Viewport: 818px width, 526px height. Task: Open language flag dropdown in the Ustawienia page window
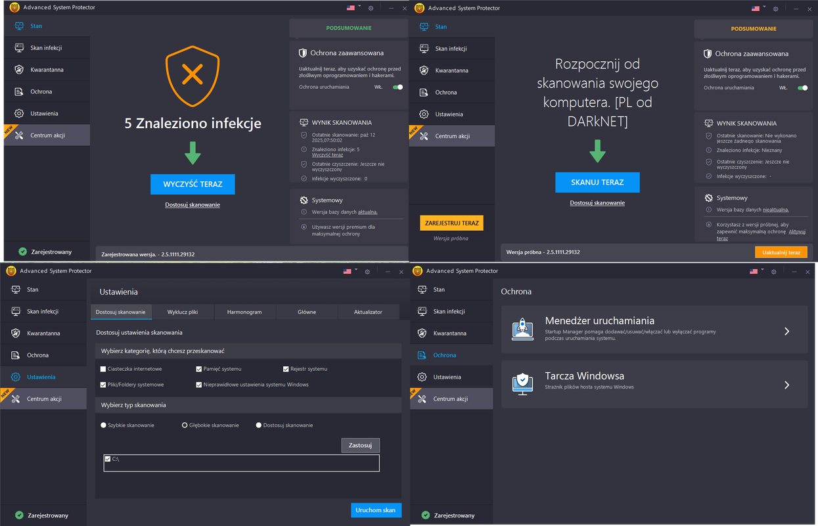[x=350, y=271]
